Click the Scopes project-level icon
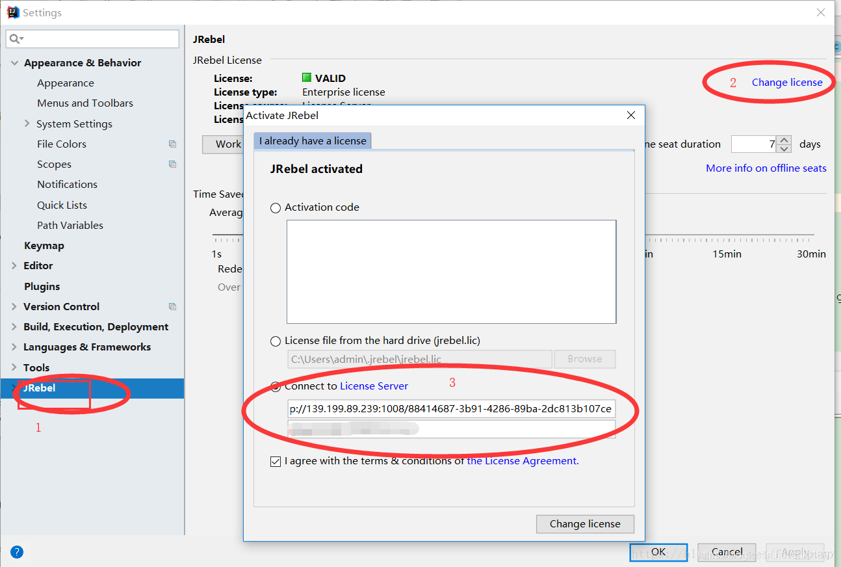Image resolution: width=841 pixels, height=567 pixels. point(172,165)
